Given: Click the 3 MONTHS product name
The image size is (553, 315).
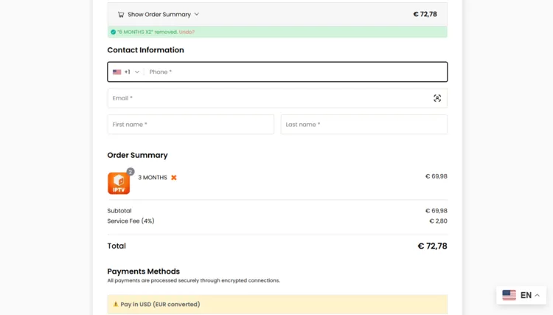Looking at the screenshot, I should 153,178.
